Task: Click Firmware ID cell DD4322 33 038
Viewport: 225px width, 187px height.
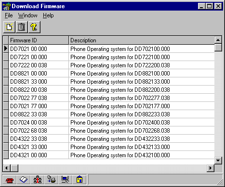Action: [x=39, y=138]
